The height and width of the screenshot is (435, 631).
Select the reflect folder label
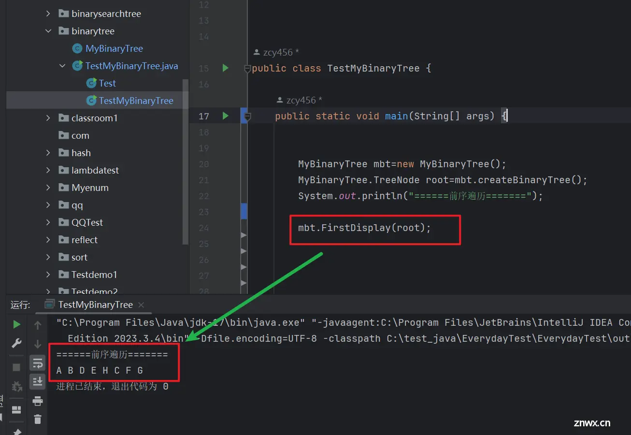click(85, 240)
